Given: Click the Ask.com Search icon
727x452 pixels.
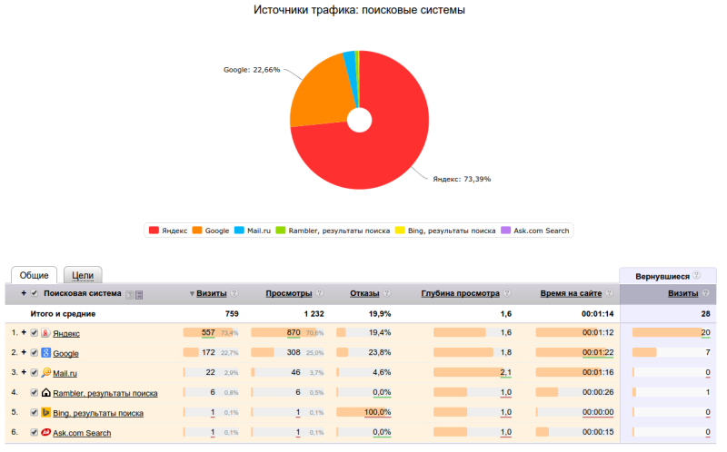Looking at the screenshot, I should 45,432.
